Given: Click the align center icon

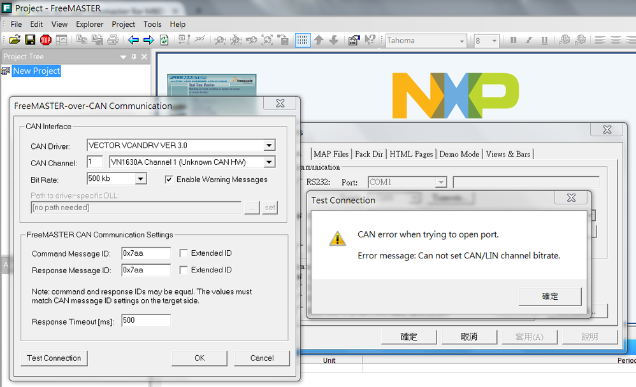Looking at the screenshot, I should 616,40.
